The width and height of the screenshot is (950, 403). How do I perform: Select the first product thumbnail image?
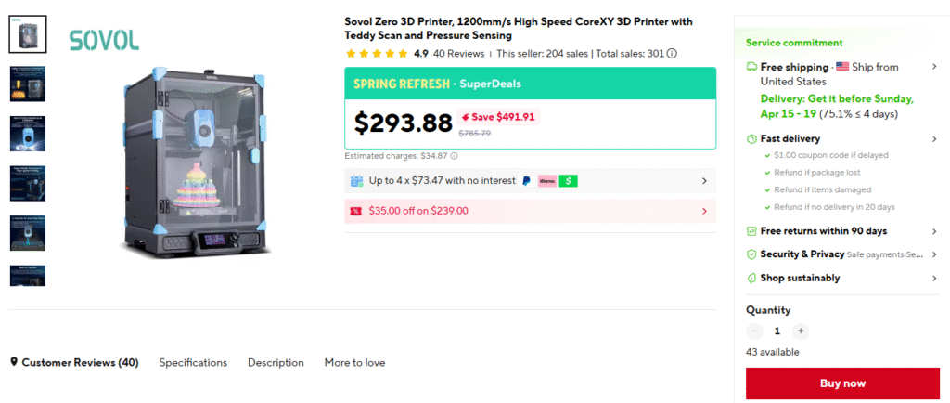27,34
